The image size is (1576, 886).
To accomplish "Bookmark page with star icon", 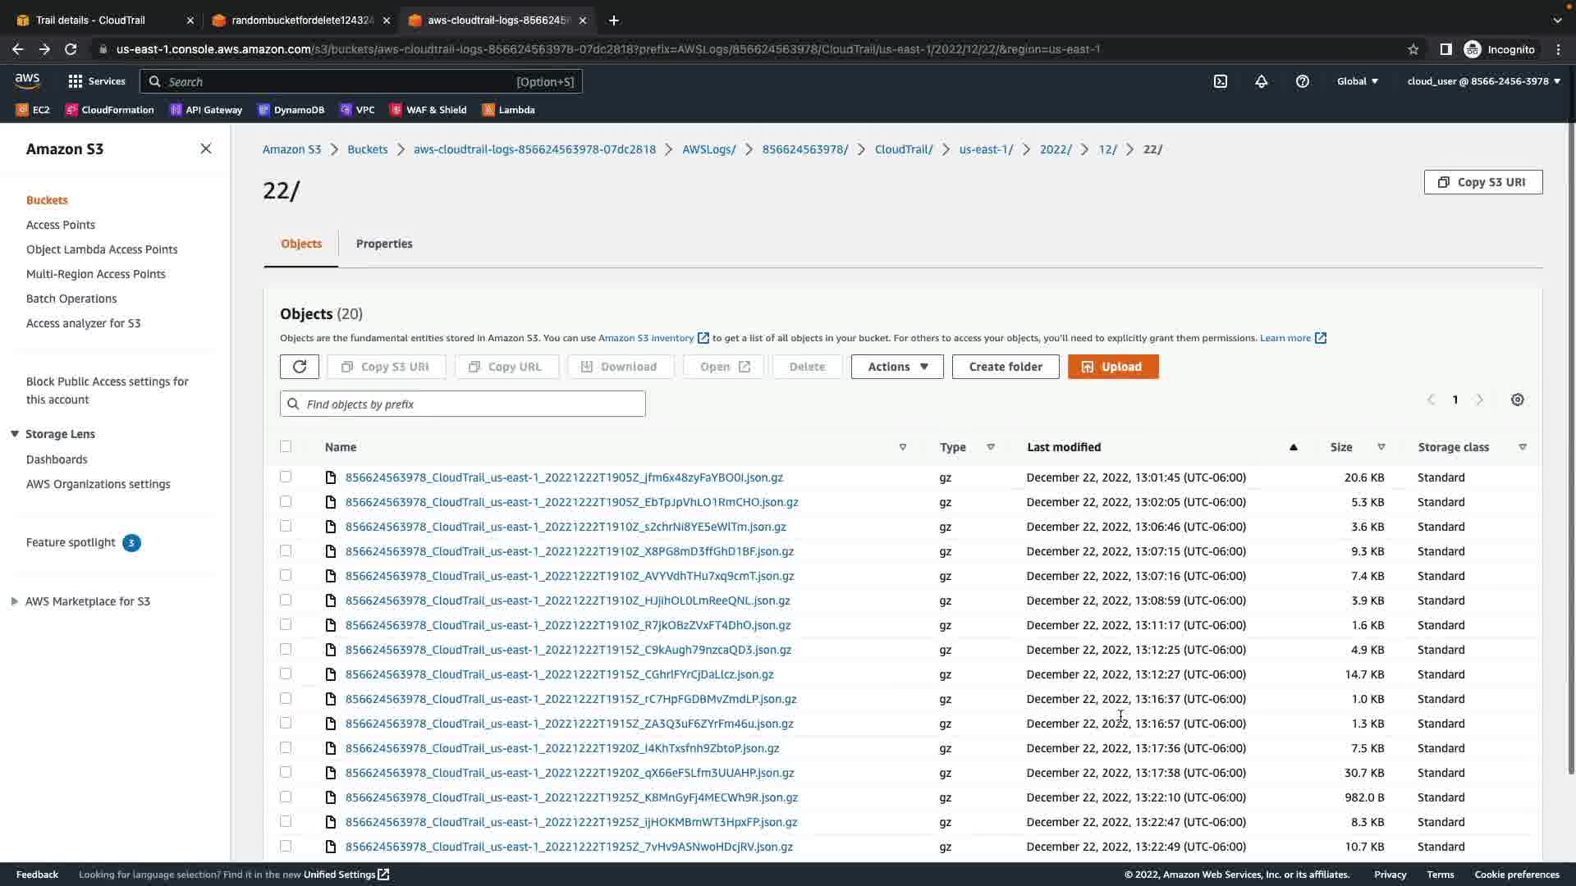I will coord(1413,49).
